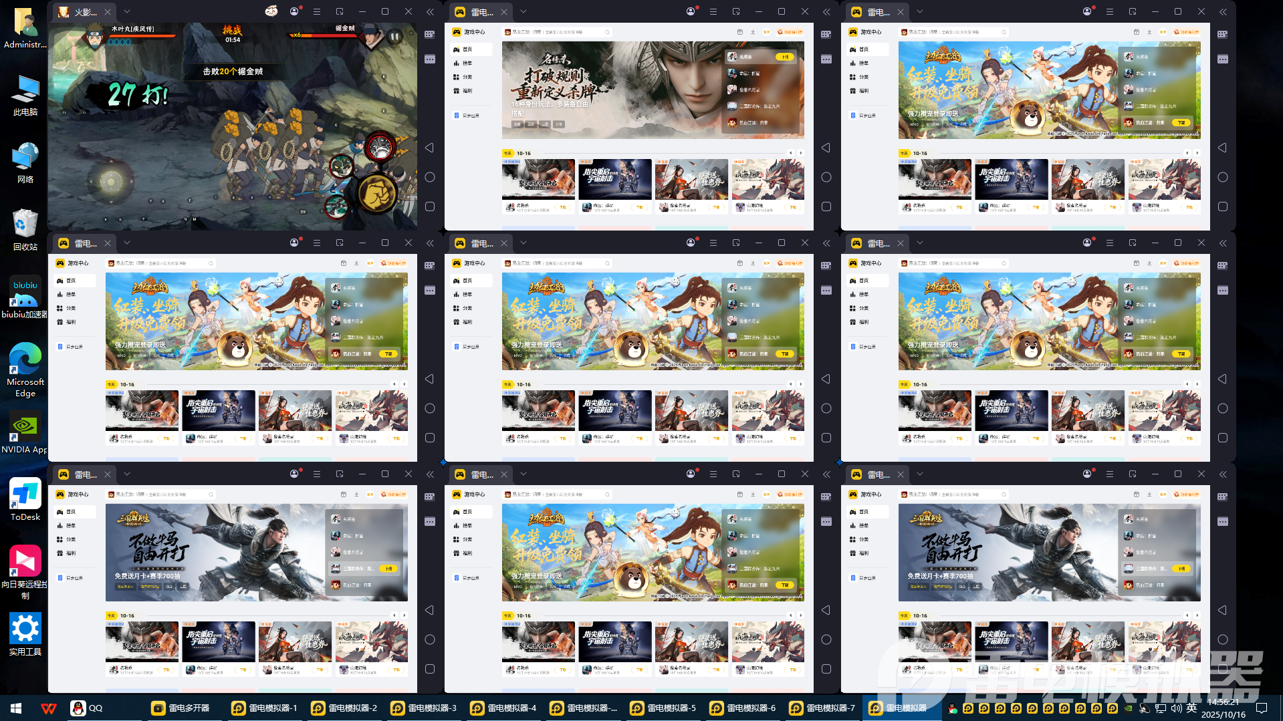
Task: Select 分类 in the middle-left emulator's game center
Action: 75,308
